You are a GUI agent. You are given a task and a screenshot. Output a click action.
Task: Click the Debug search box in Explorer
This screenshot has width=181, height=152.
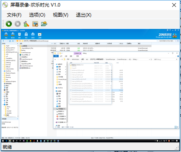166,59
